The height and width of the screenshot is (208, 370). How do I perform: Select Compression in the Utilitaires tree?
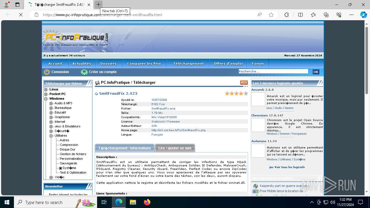point(69,145)
